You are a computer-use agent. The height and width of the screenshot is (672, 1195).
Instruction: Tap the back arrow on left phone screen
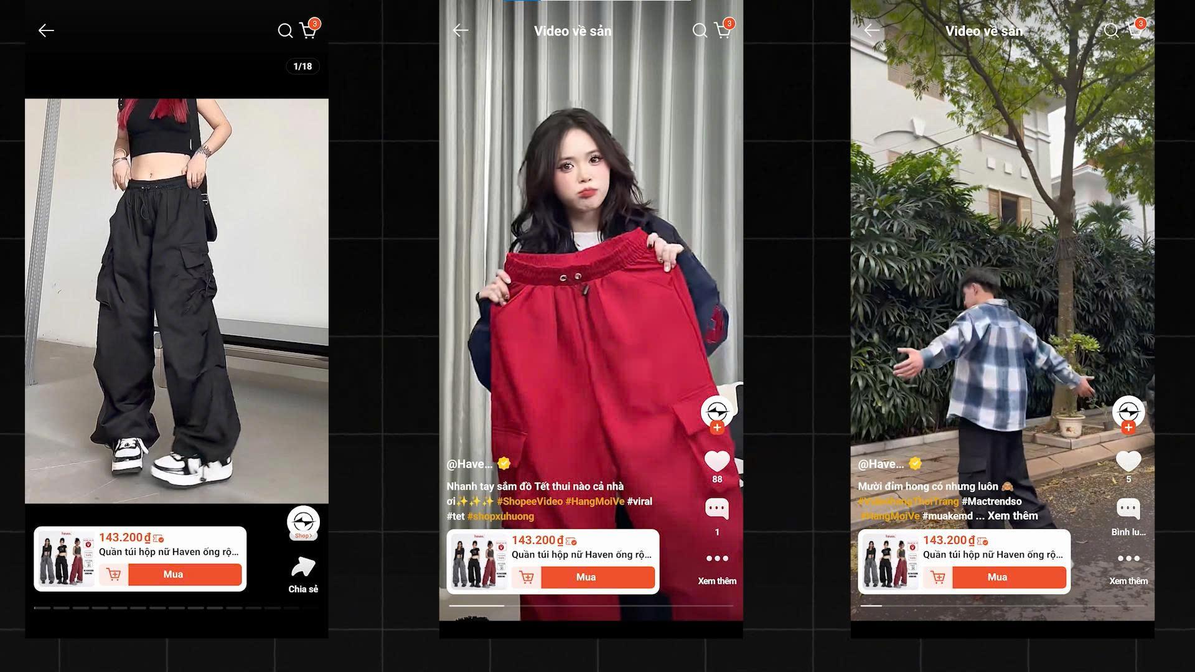46,30
